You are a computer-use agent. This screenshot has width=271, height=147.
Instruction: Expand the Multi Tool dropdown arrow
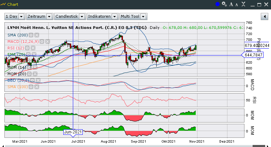click(x=143, y=17)
